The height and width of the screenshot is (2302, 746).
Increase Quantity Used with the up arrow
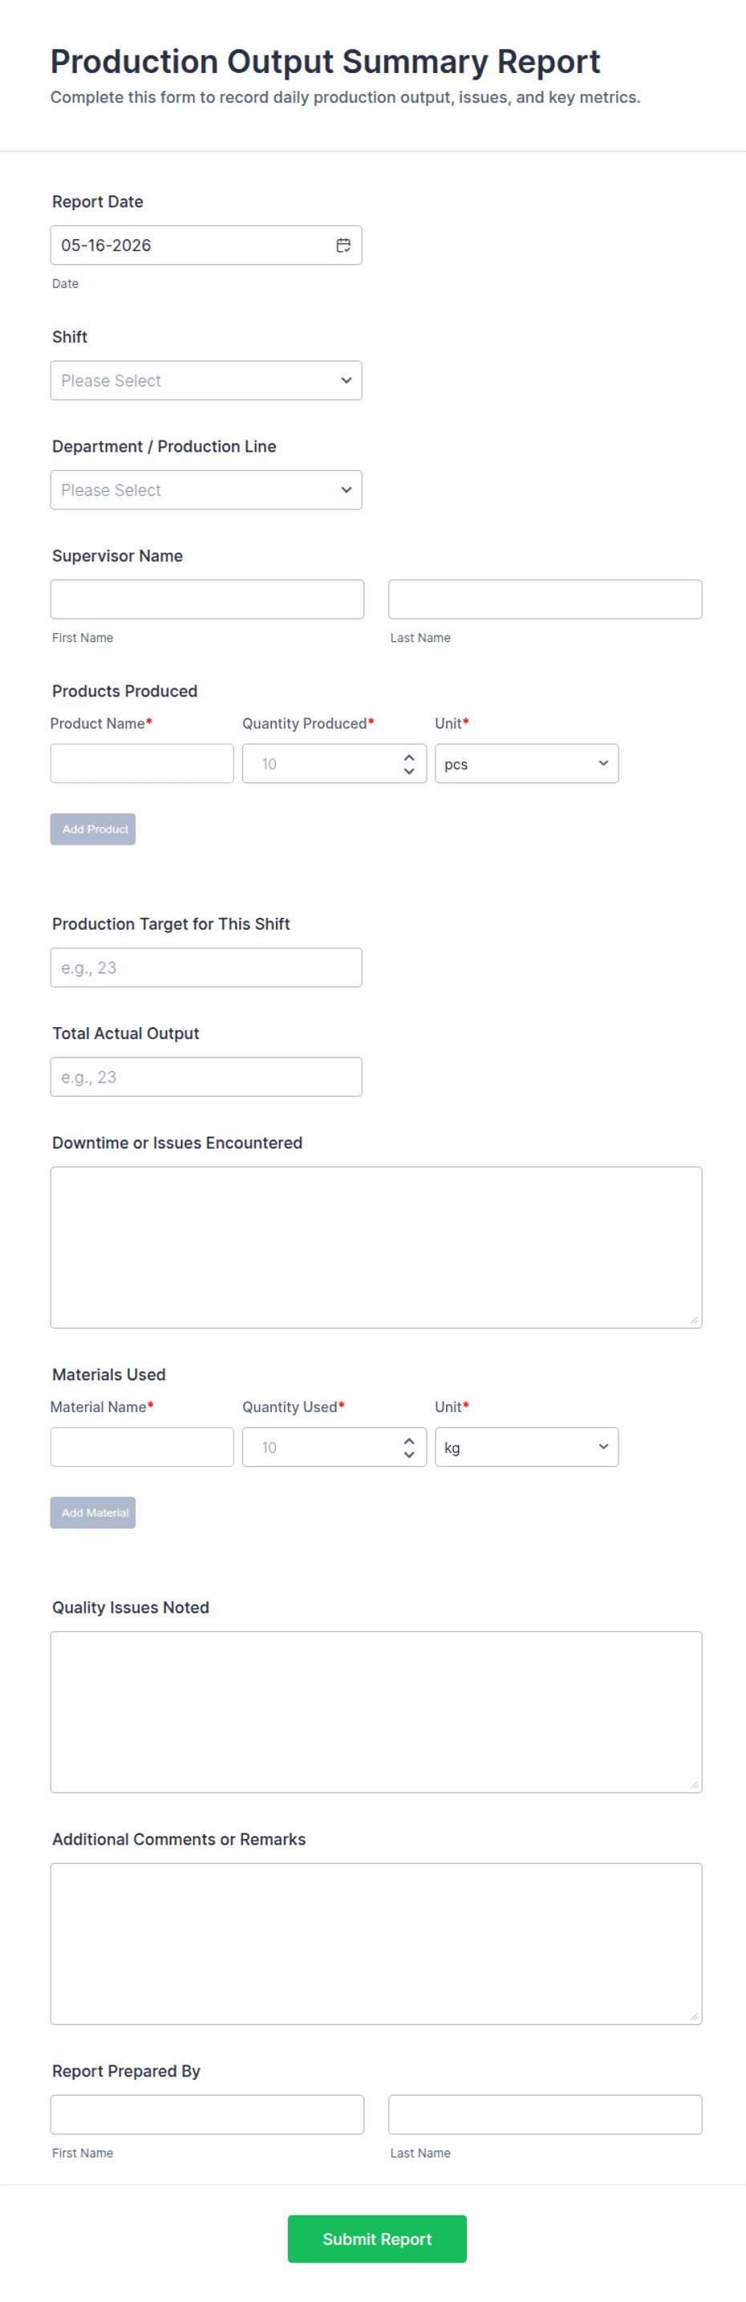click(x=409, y=1440)
